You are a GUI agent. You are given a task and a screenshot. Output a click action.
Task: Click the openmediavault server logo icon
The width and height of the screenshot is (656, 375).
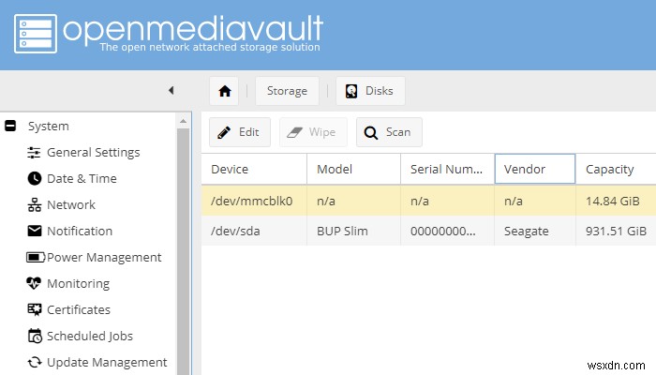tap(36, 34)
